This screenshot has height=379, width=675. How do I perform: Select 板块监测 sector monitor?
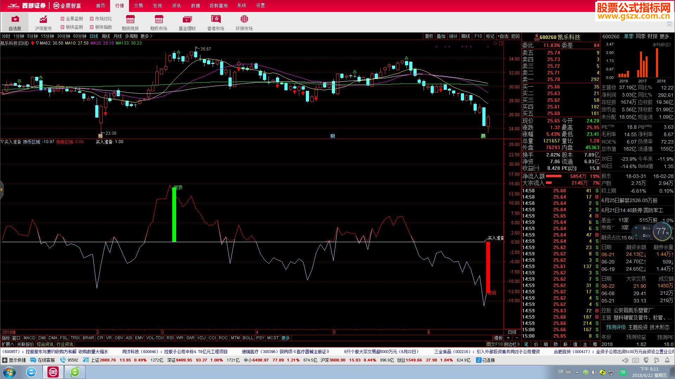[72, 27]
